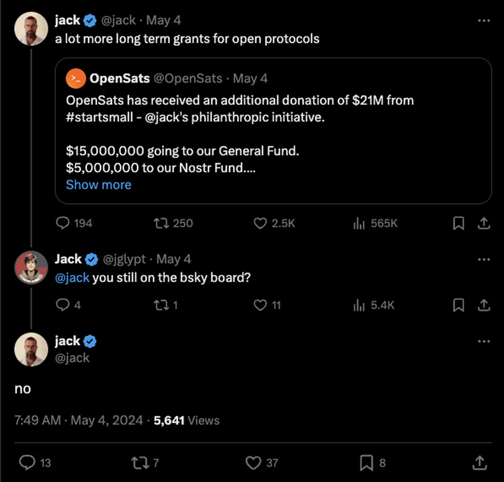Open the @OpenSats handle in the quote
Viewport: 504px width, 482px height.
(x=188, y=78)
